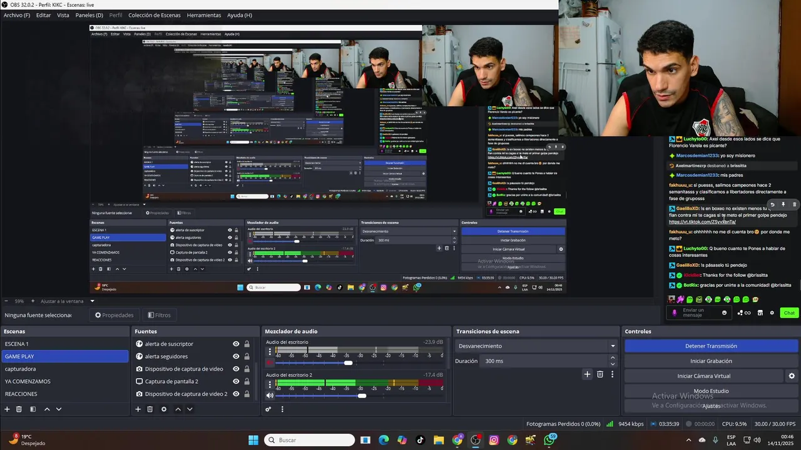801x450 pixels.
Task: Open the Vista menu
Action: pos(63,15)
